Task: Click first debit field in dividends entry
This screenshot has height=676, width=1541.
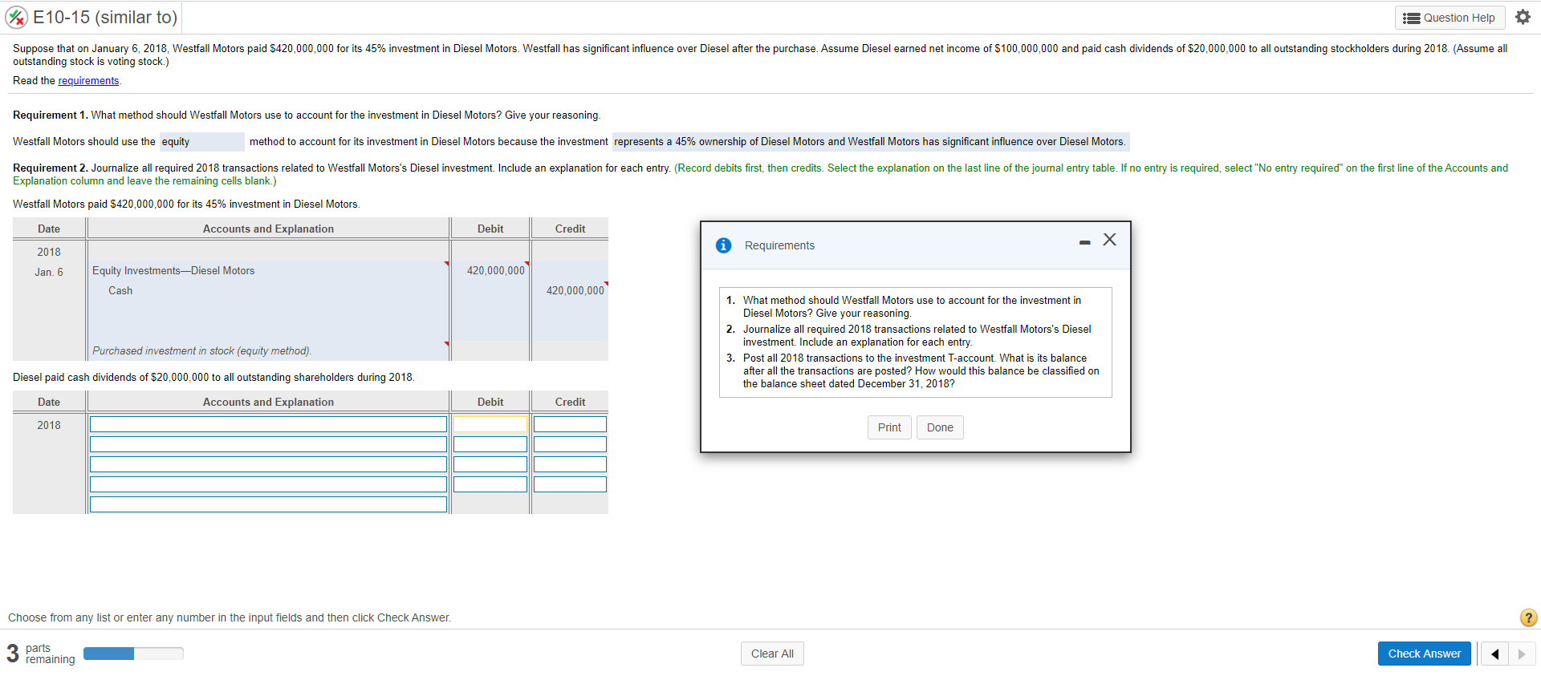Action: pos(490,424)
